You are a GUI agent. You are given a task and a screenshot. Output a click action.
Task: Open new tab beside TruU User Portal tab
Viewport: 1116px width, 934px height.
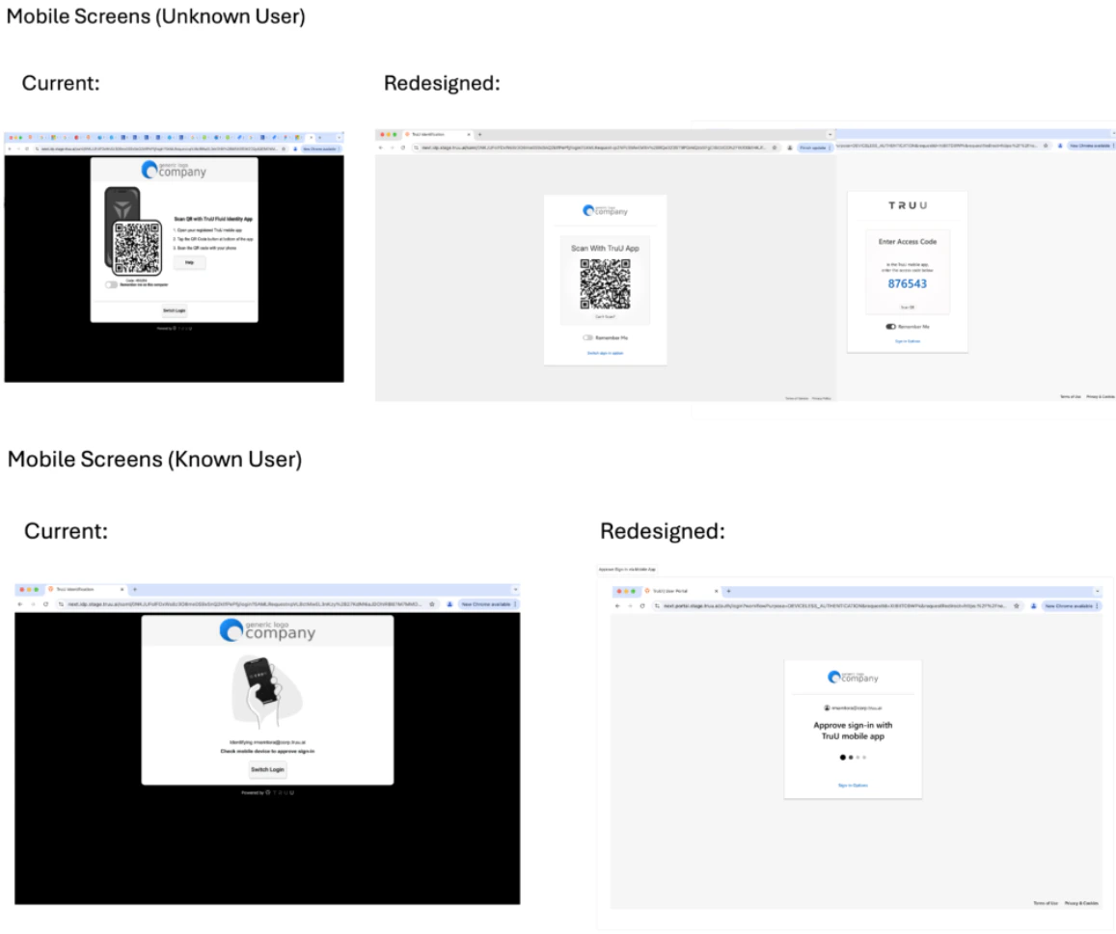[x=729, y=591]
